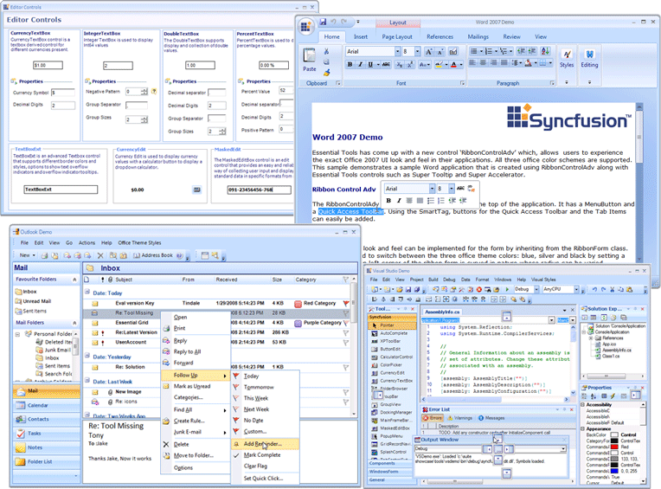The height and width of the screenshot is (489, 661).
Task: Click the Delete X icon in Outlook toolbar
Action: (101, 256)
